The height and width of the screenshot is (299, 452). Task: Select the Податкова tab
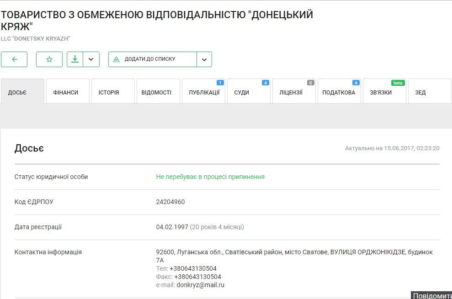click(x=339, y=92)
